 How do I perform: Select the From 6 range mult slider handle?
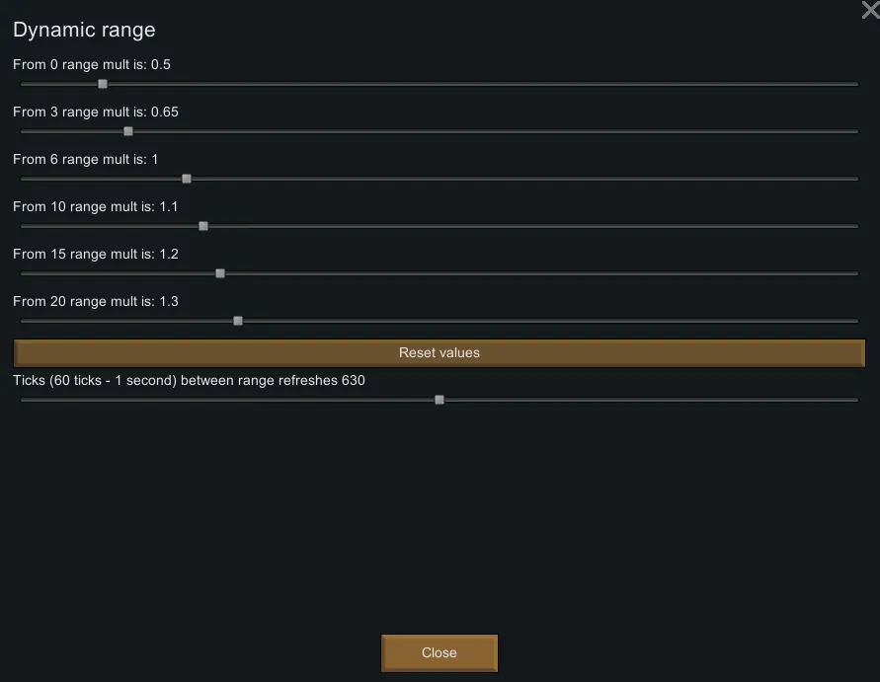187,179
